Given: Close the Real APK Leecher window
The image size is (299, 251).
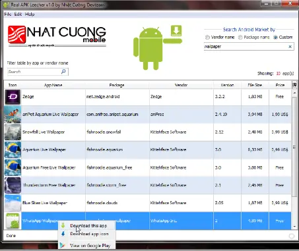Looking at the screenshot, I should [x=290, y=3].
